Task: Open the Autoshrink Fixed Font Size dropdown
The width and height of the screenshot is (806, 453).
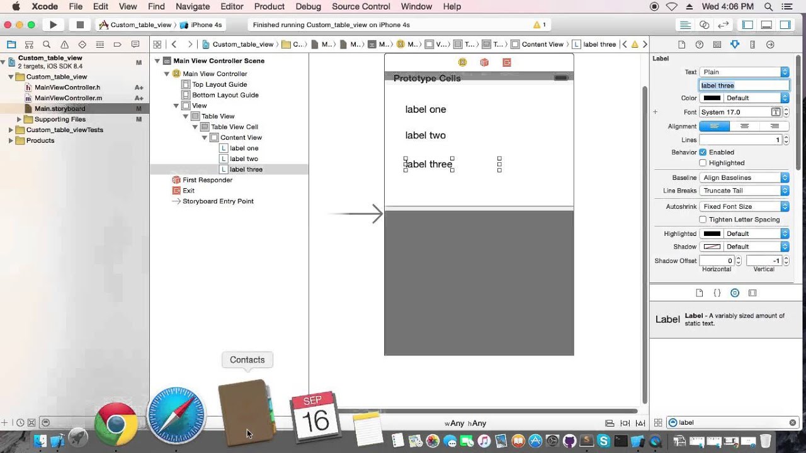Action: click(x=744, y=206)
